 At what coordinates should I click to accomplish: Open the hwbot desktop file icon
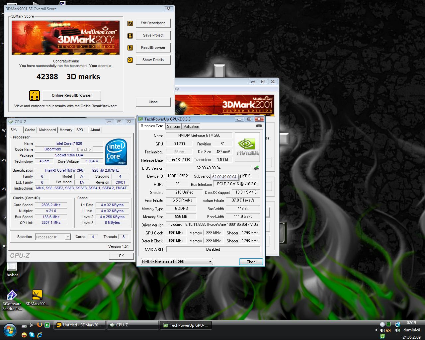point(12,270)
